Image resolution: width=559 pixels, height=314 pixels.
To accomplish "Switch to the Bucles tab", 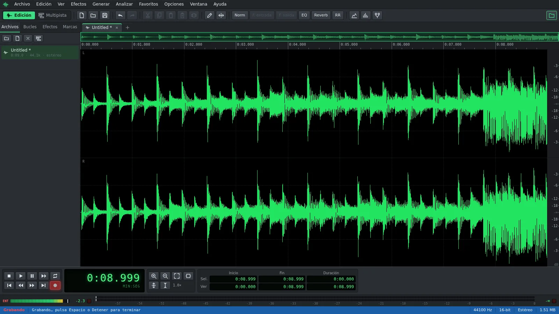I will (x=30, y=27).
